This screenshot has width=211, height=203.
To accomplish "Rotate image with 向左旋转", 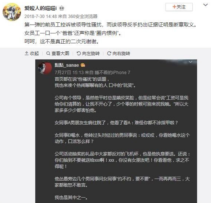I will [88, 53].
